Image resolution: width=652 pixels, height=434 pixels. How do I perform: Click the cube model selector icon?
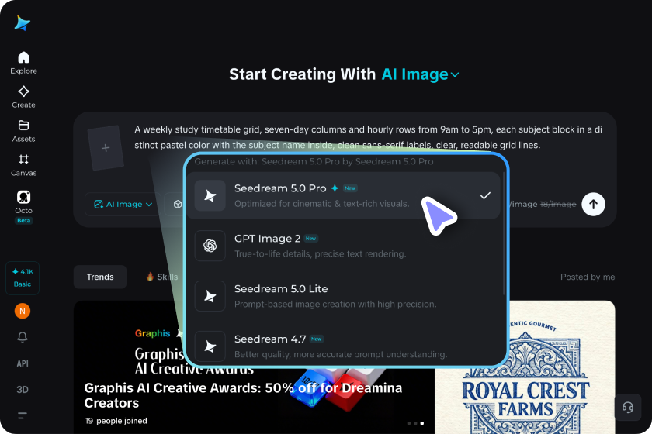(x=178, y=205)
